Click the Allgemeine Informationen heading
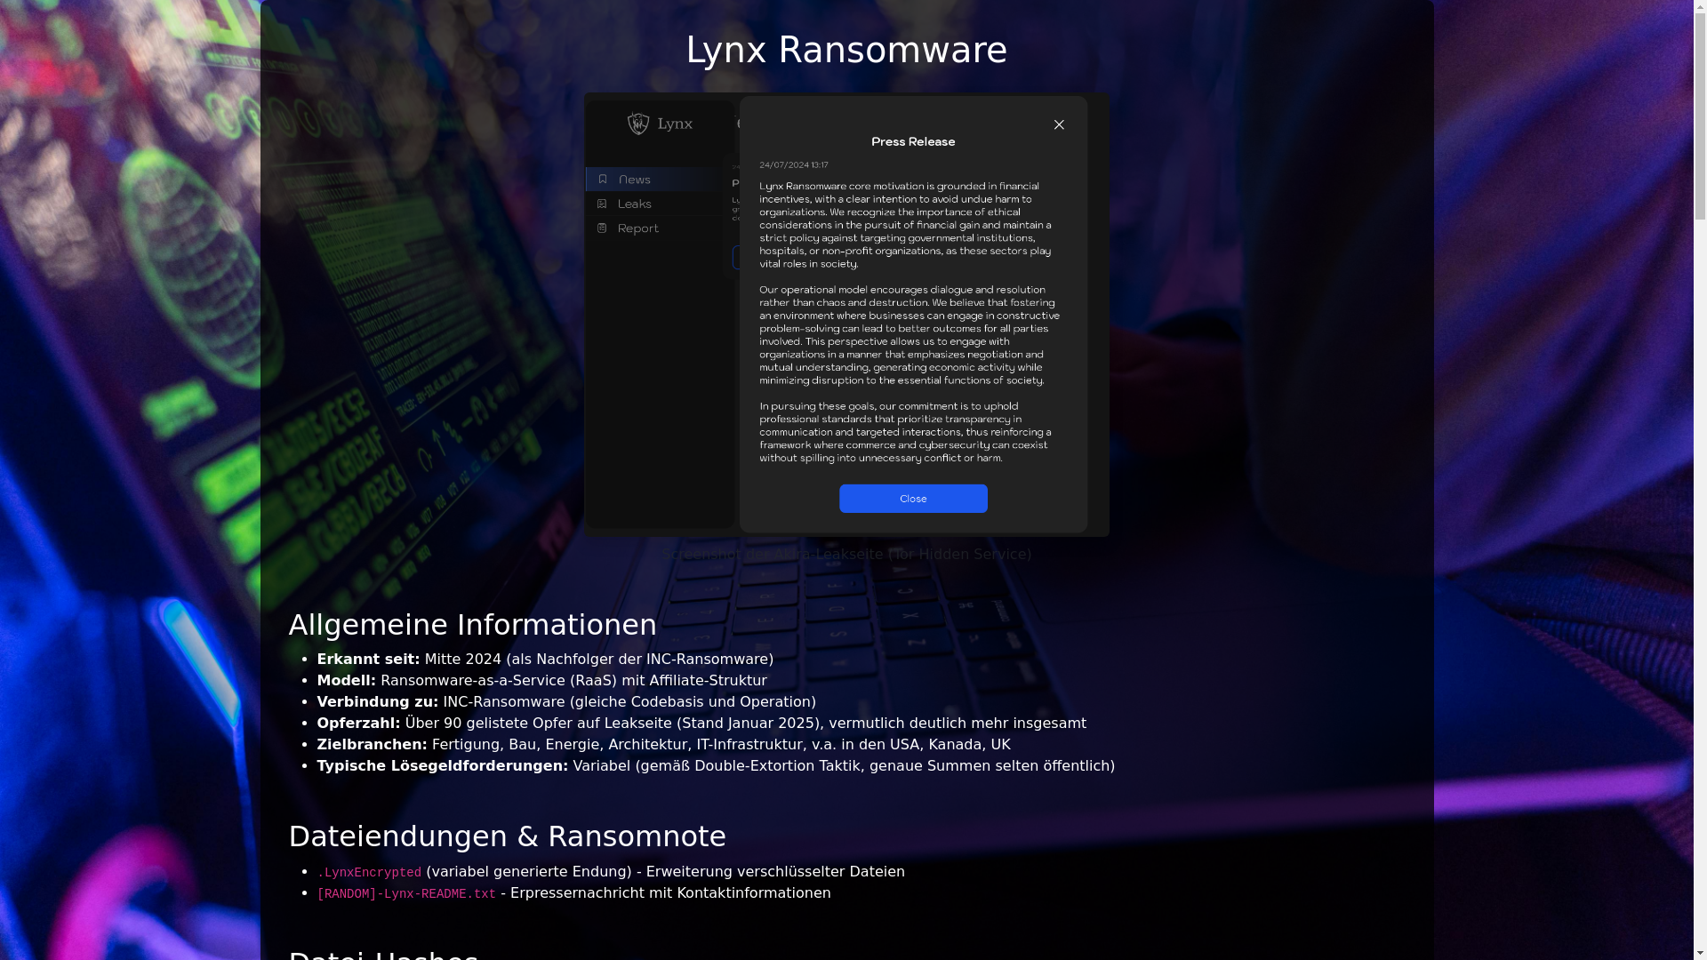The width and height of the screenshot is (1707, 960). point(472,625)
